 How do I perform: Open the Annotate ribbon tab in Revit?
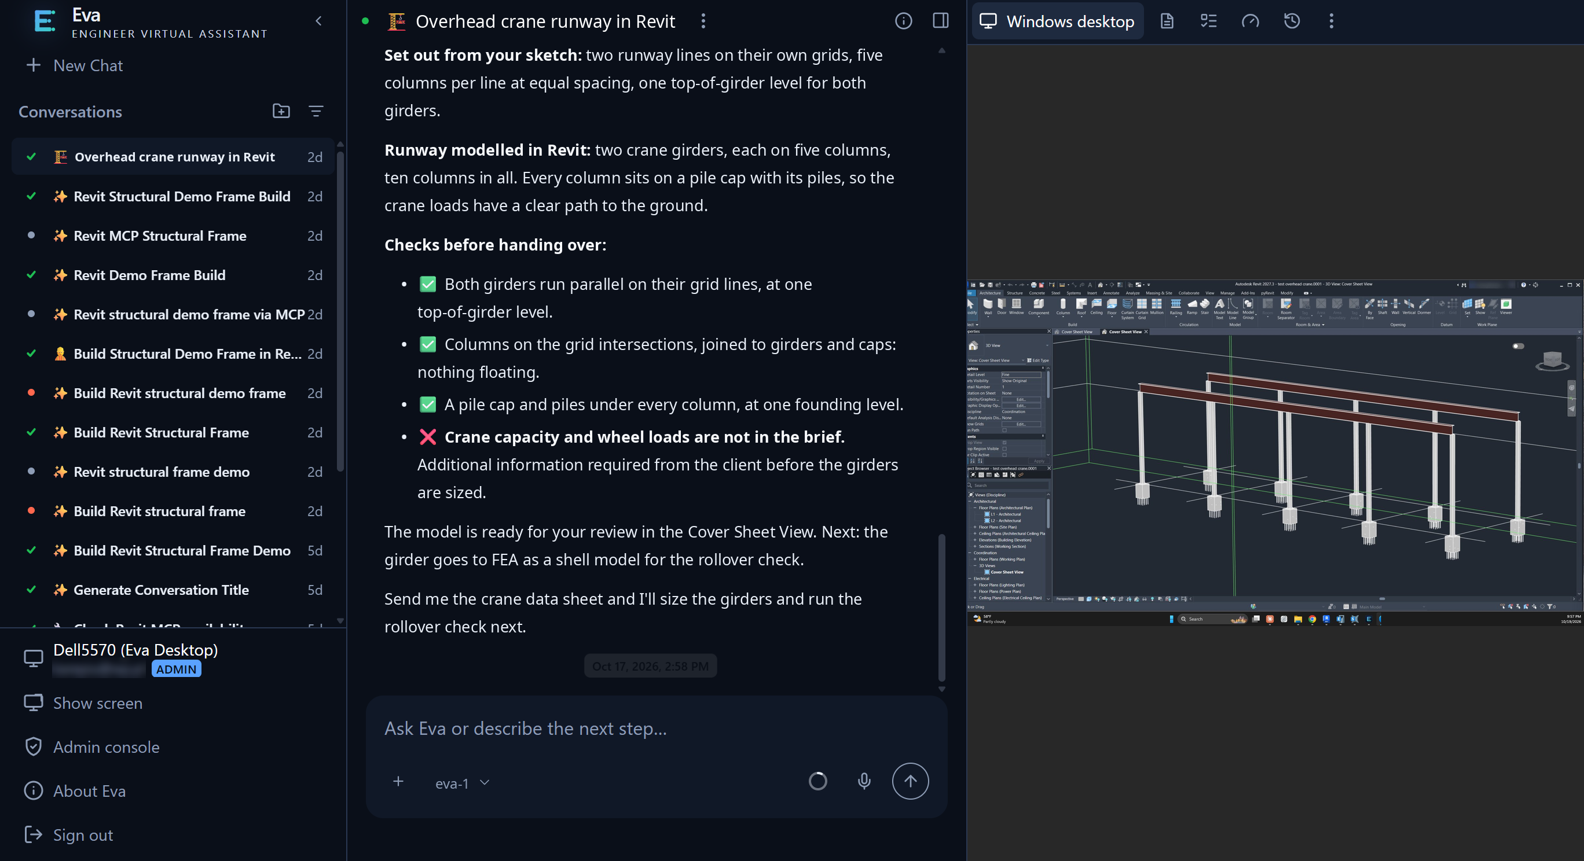[1110, 293]
